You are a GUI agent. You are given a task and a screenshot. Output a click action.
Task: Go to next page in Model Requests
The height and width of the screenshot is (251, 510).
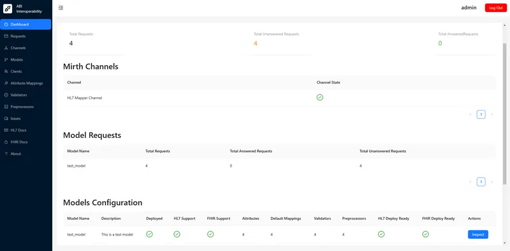492,182
